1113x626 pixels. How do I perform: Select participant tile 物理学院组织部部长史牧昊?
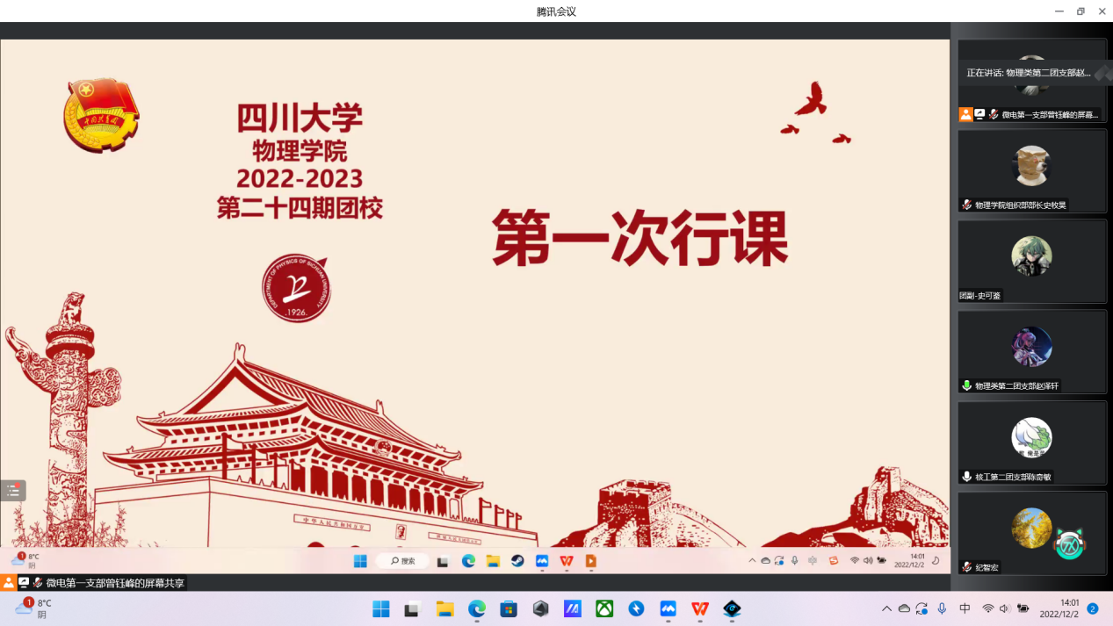1031,170
